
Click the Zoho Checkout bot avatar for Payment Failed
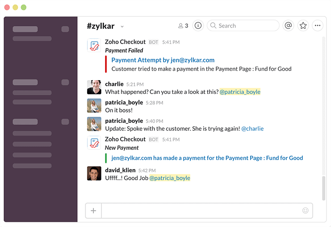tap(94, 46)
